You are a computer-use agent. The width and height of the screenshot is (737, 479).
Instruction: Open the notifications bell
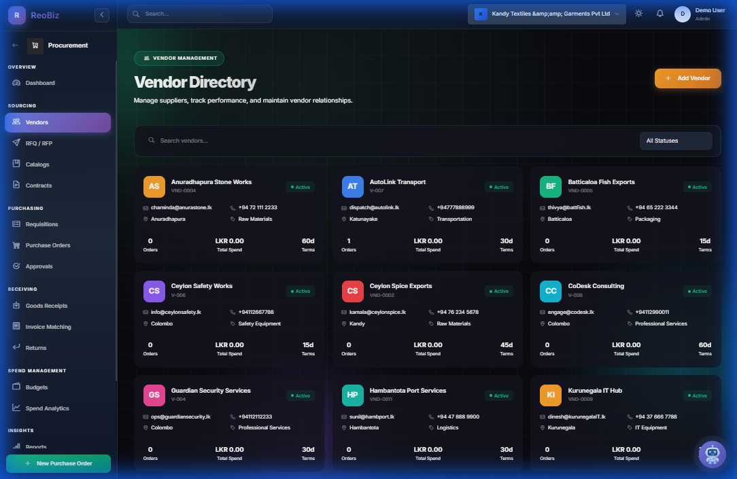pyautogui.click(x=659, y=13)
